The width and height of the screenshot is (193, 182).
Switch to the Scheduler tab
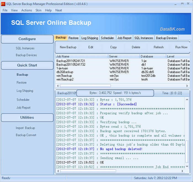pos(107,38)
